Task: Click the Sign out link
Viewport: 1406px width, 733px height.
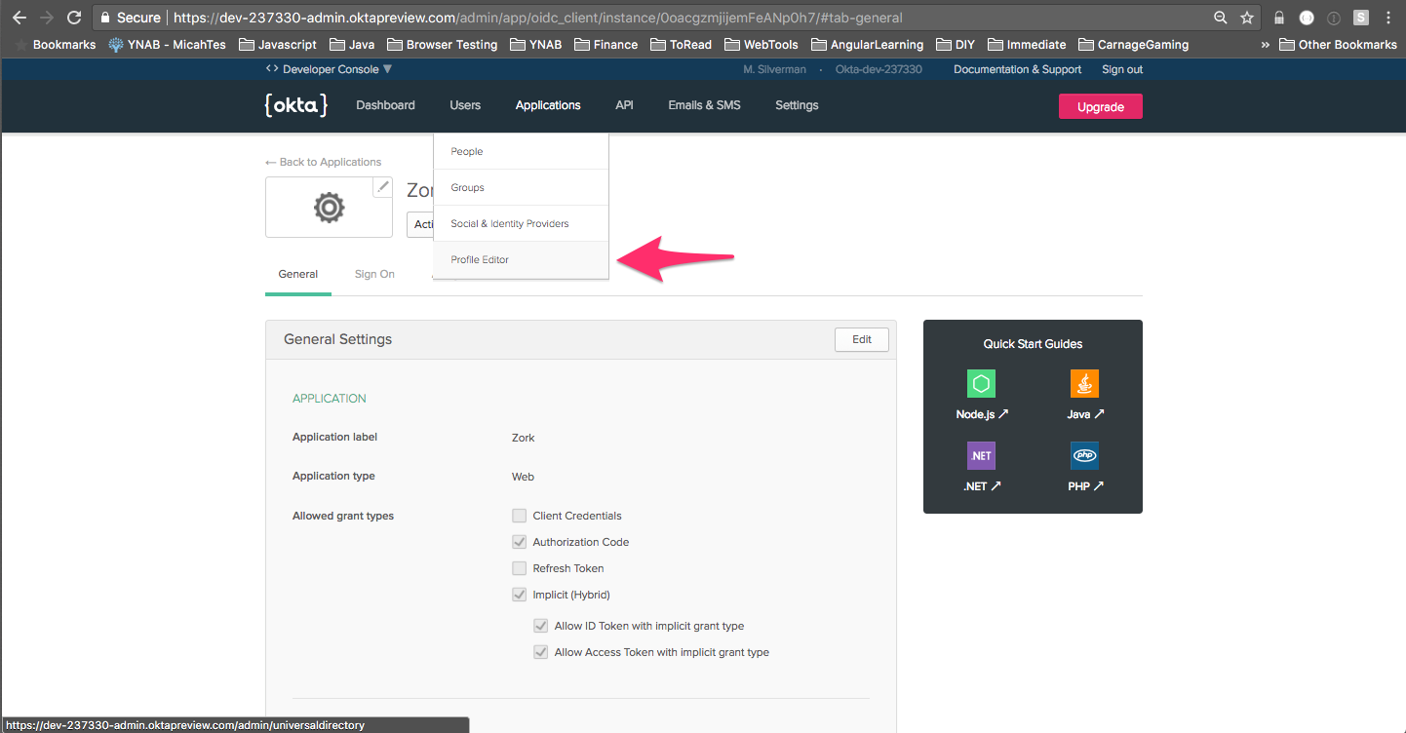Action: [1122, 69]
